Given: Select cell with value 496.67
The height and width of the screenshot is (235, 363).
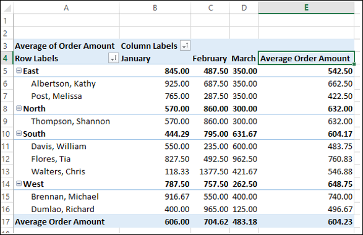Looking at the screenshot, I should tap(306, 209).
